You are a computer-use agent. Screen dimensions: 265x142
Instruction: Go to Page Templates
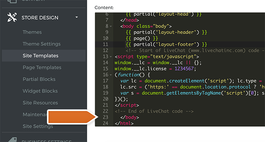tap(42, 68)
